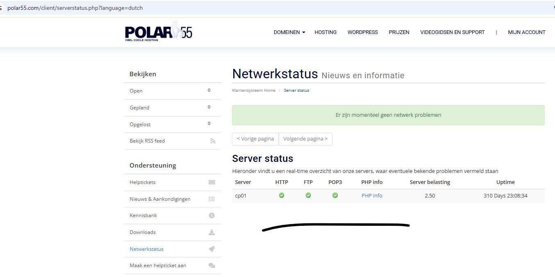
Task: Click the chat icon beside Maak een helpticket aan
Action: pos(212,265)
